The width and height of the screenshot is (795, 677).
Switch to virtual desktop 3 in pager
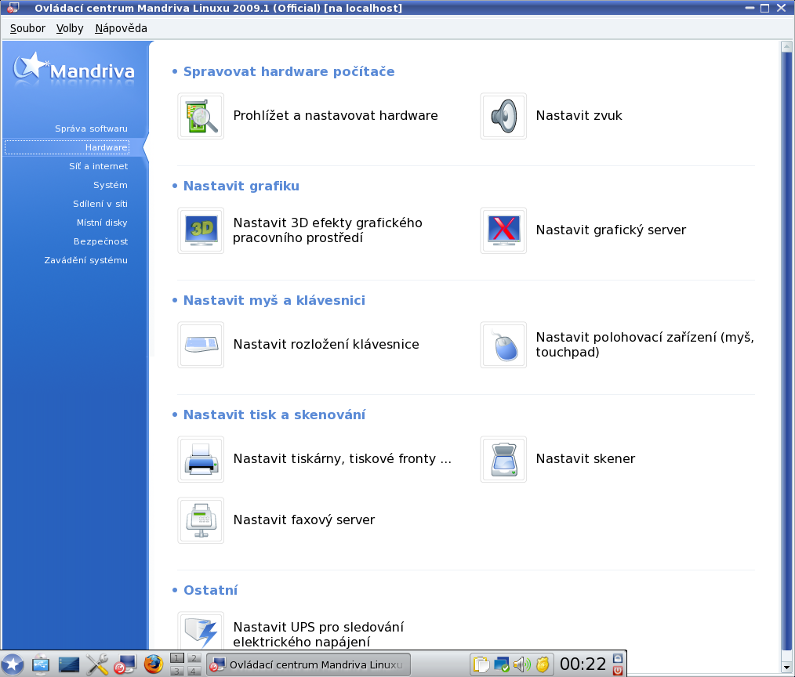[x=177, y=671]
